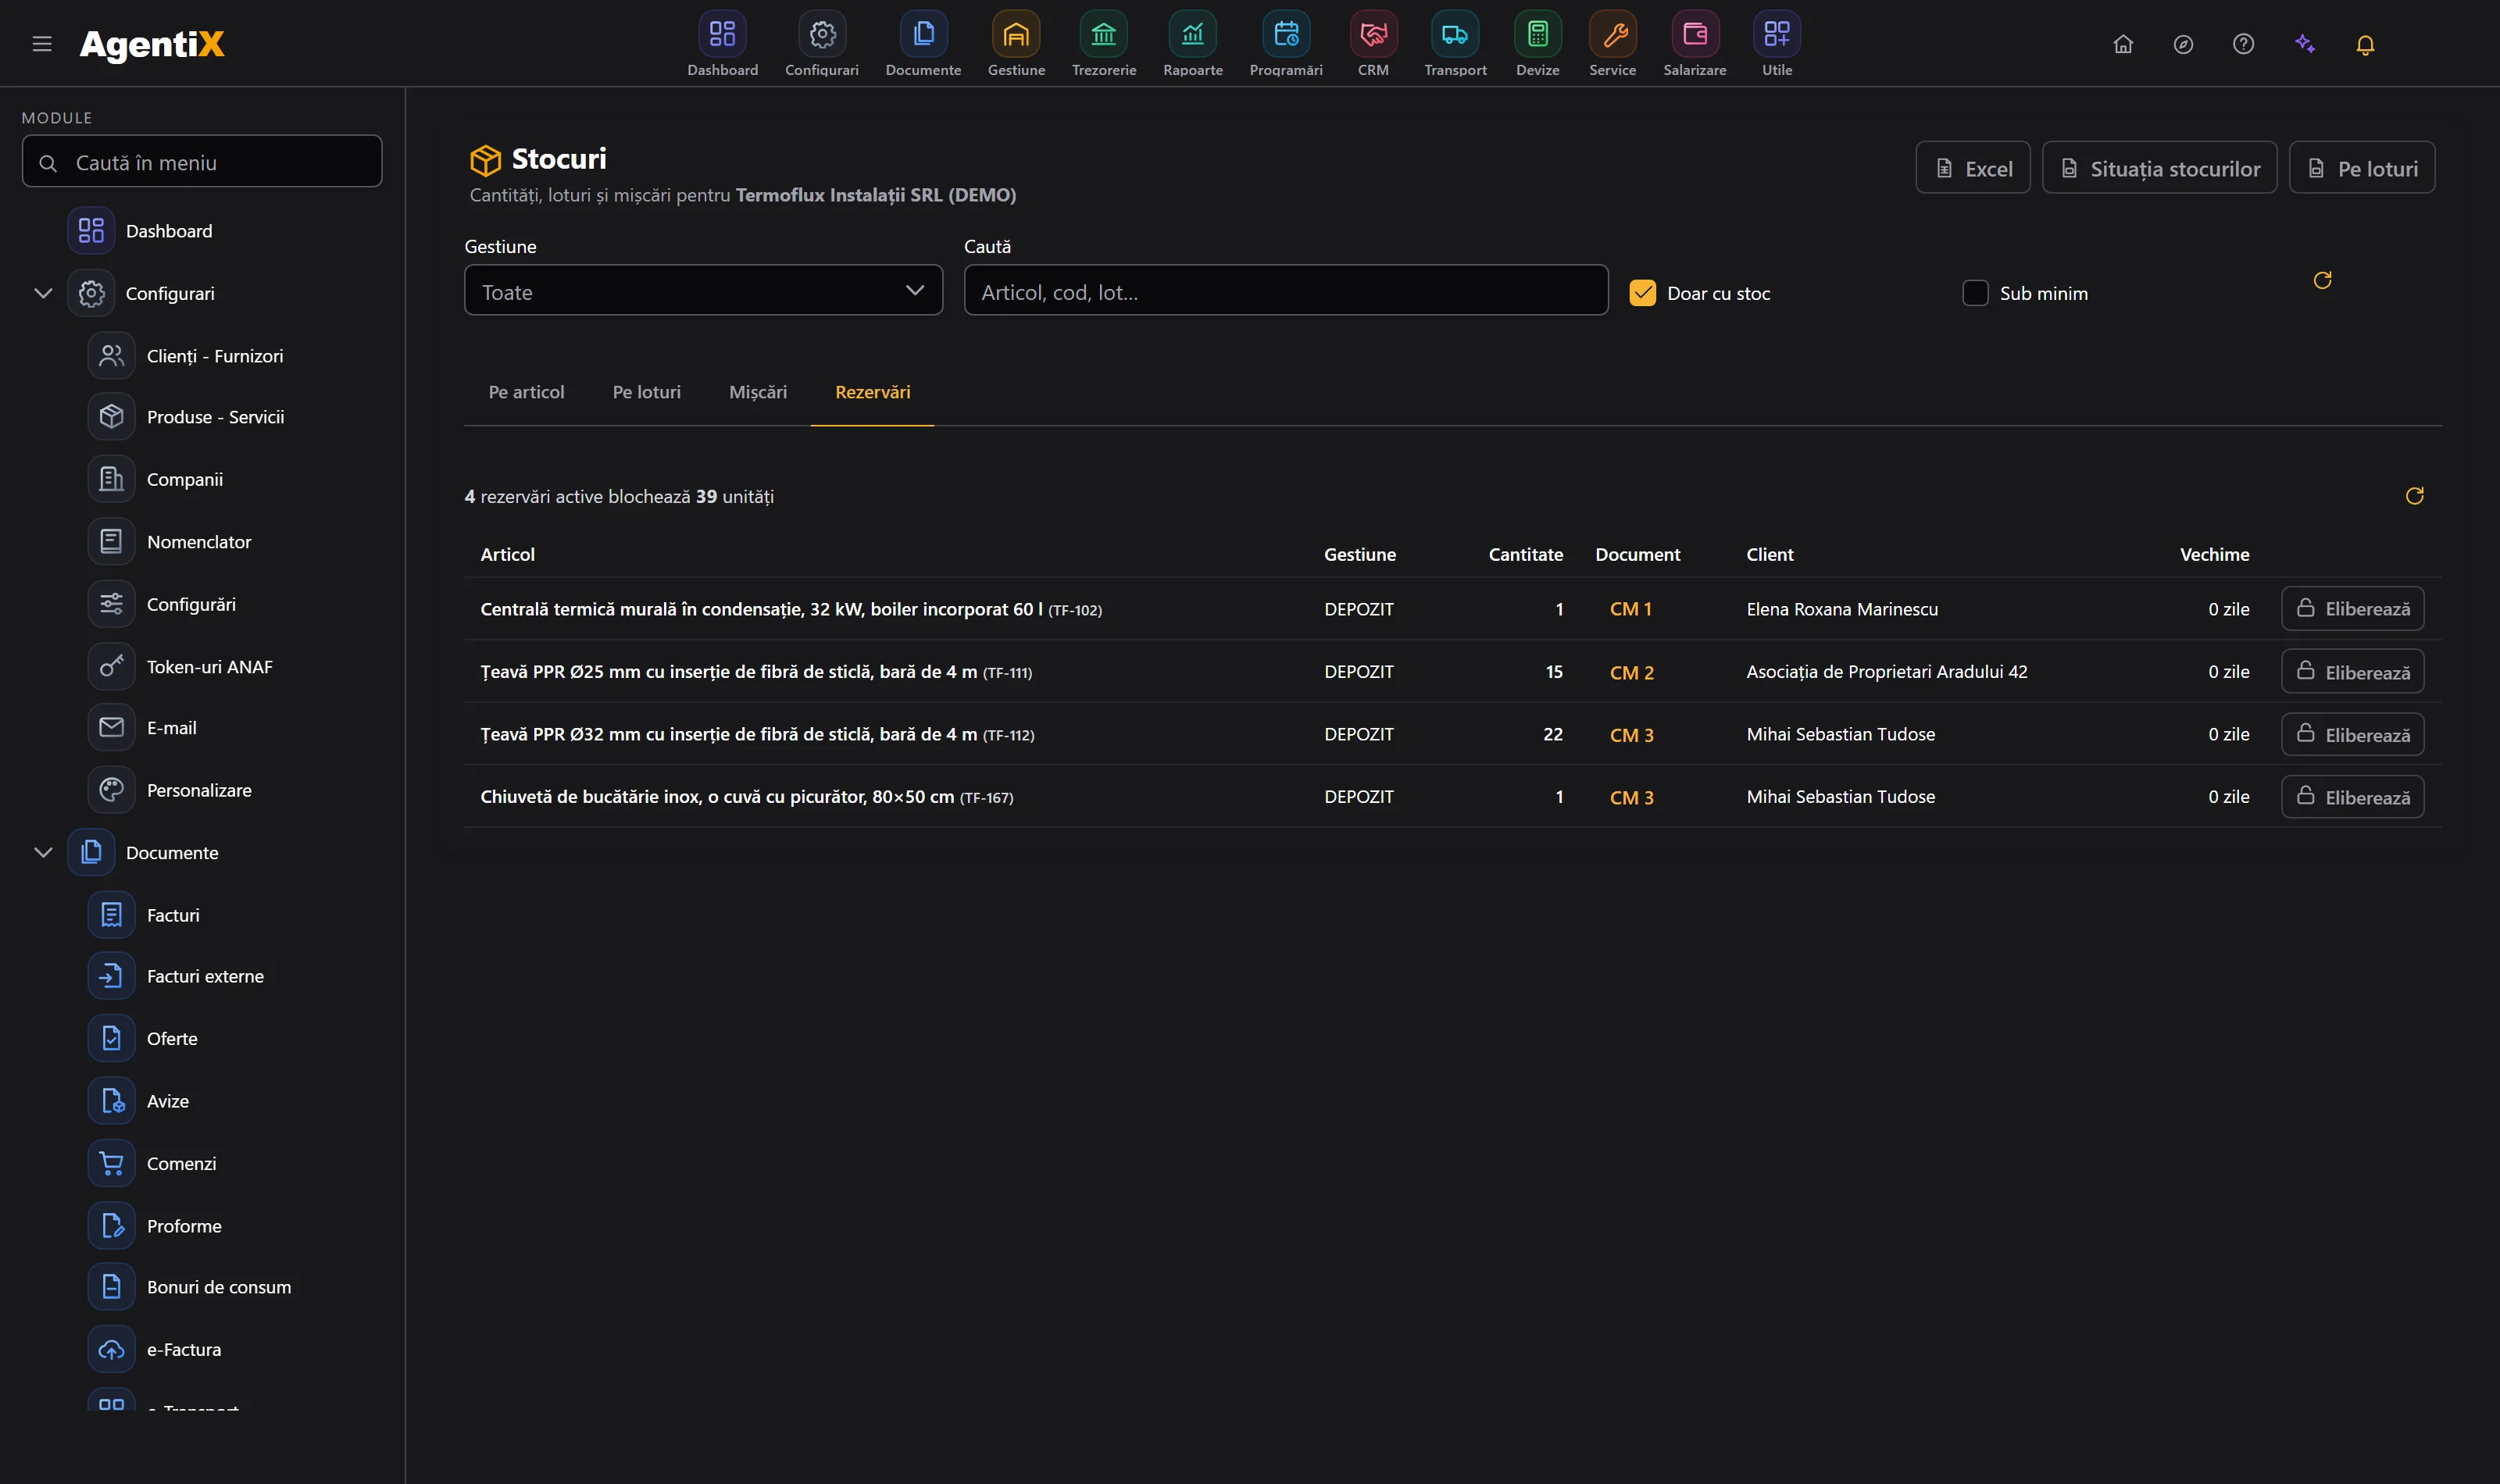
Task: Click the home icon in the header
Action: coord(2123,44)
